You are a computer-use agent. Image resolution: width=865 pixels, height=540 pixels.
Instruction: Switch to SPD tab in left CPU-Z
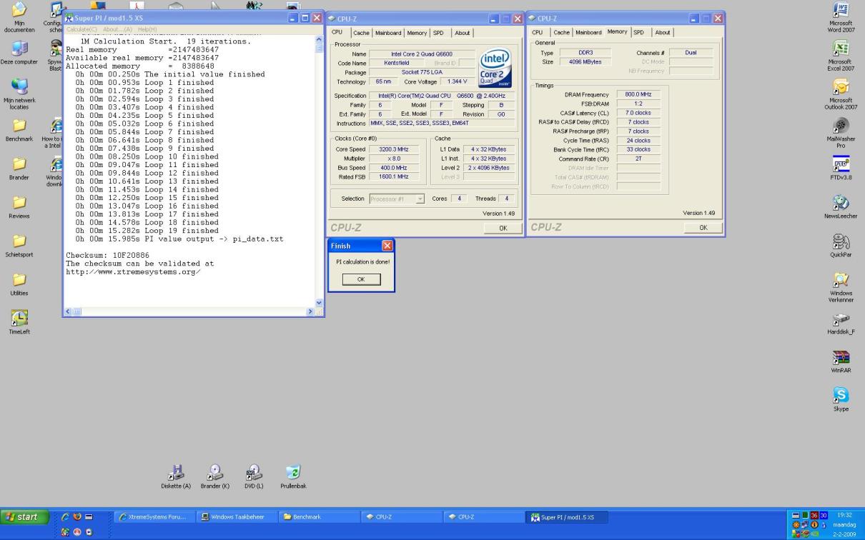(x=438, y=33)
